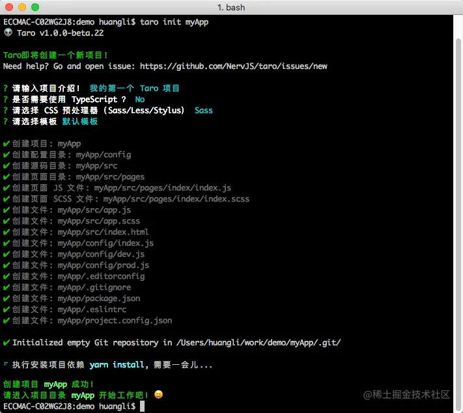Click the '请进入项目目录 myApp 开始工作吧!' line
Image resolution: width=463 pixels, height=413 pixels.
(x=76, y=395)
